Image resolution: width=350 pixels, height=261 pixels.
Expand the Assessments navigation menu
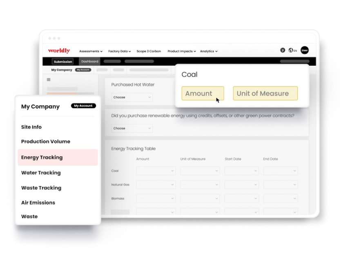click(x=91, y=51)
